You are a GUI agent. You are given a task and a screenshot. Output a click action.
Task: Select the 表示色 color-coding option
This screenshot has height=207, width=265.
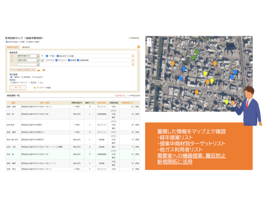coord(29,83)
